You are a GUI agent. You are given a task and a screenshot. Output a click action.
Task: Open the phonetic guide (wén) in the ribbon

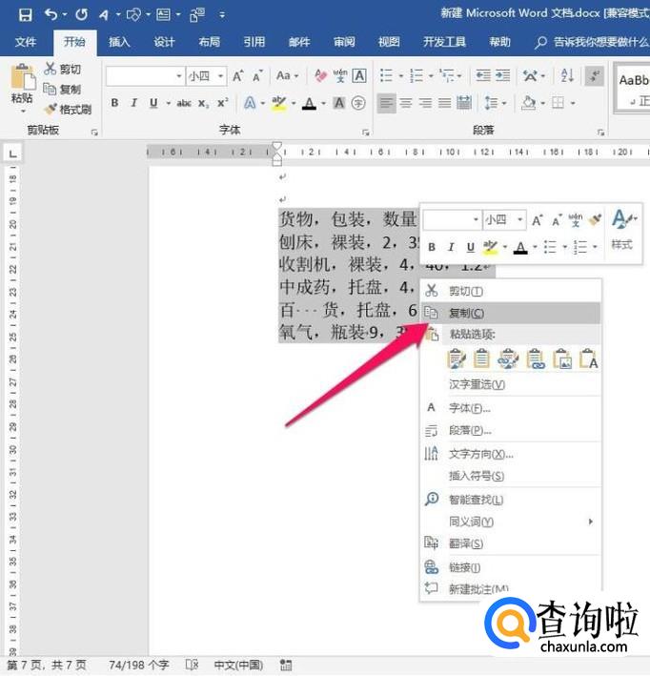coord(340,76)
